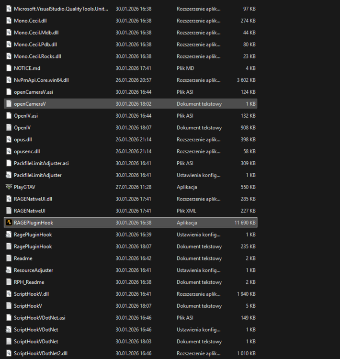
Task: Click 'Ustawienia konfig...' in the ResourceAdjuster row
Action: pyautogui.click(x=198, y=270)
